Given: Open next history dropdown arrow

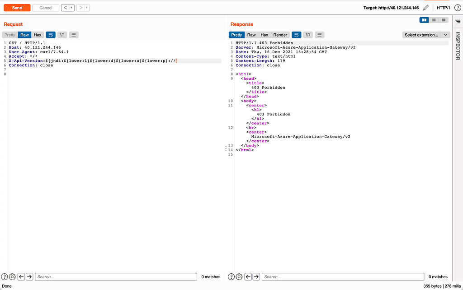Looking at the screenshot, I should coord(87,8).
